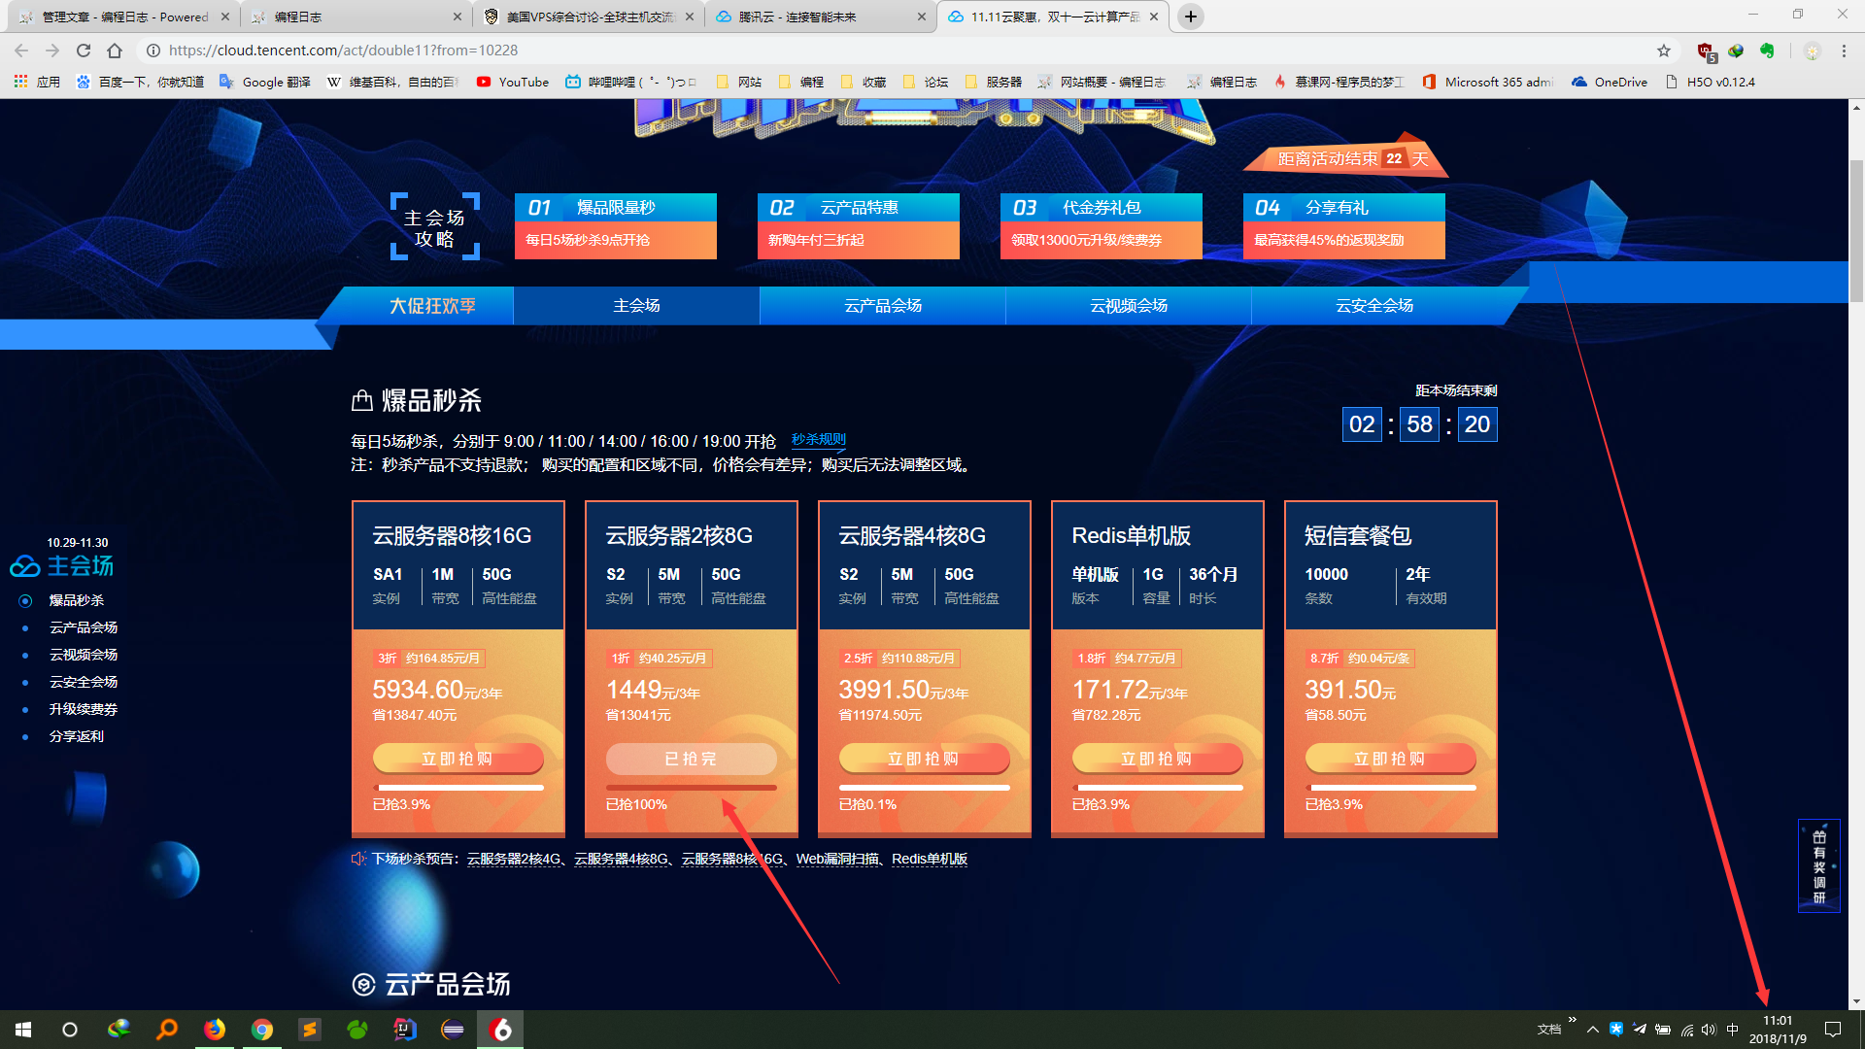Open the 秒杀规则 link
Image resolution: width=1865 pixels, height=1049 pixels.
tap(818, 440)
